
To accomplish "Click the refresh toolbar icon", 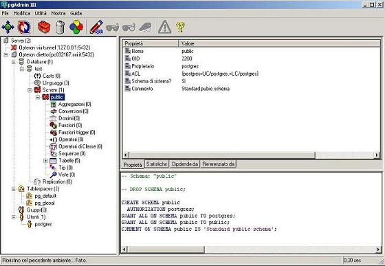I will [24, 27].
